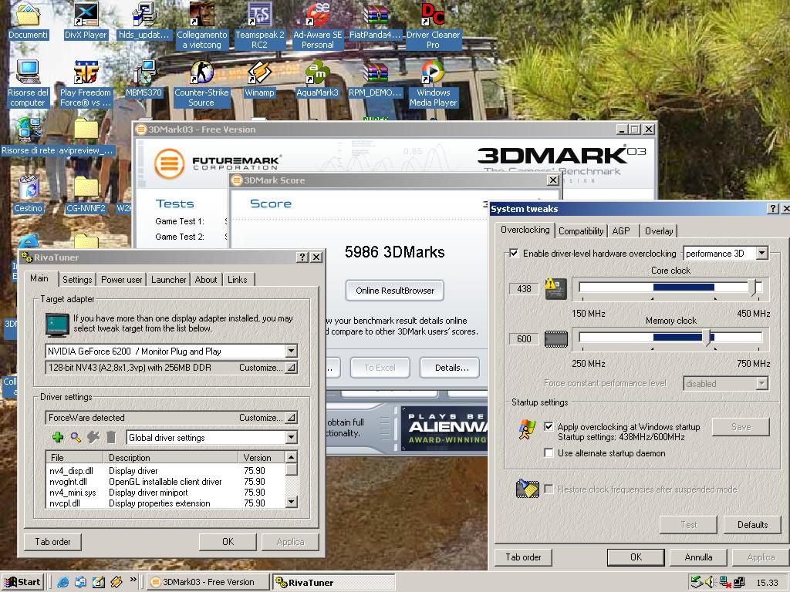Launch Counter-Strike Source shortcut

201,83
